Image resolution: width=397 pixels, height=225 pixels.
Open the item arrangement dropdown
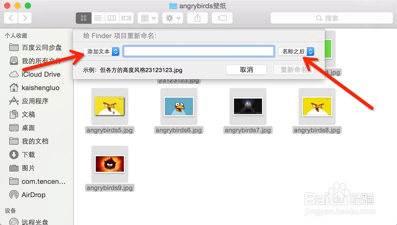(148, 18)
